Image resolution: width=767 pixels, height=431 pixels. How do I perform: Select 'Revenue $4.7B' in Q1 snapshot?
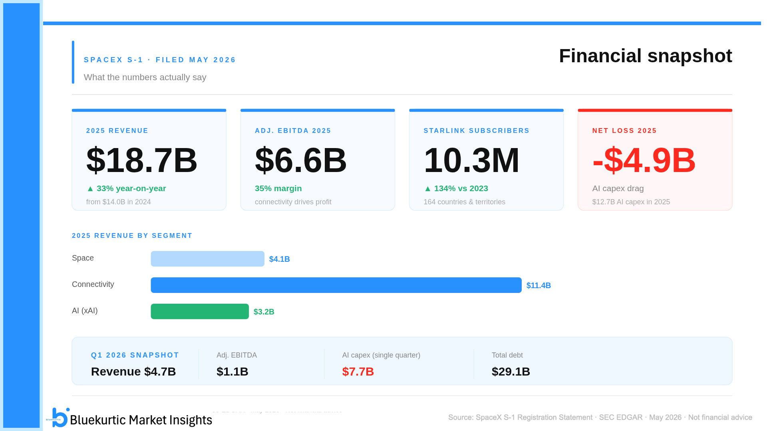(x=133, y=372)
